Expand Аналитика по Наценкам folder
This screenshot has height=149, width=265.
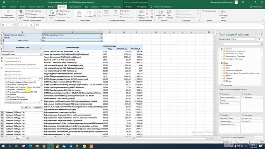click(222, 51)
